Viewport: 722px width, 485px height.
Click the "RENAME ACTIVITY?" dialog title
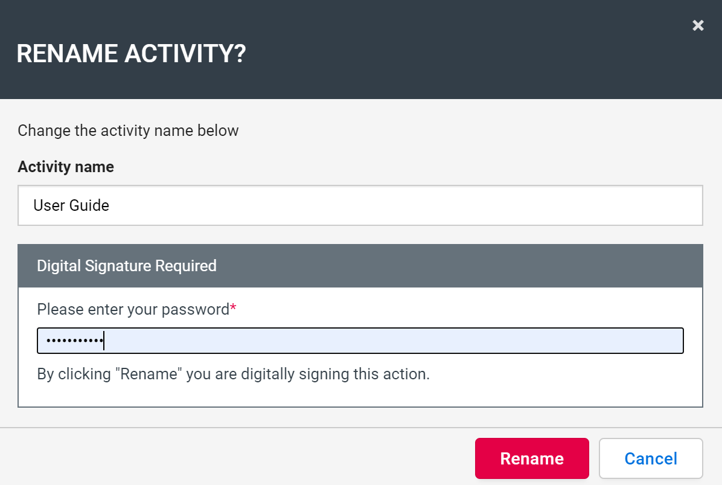131,54
